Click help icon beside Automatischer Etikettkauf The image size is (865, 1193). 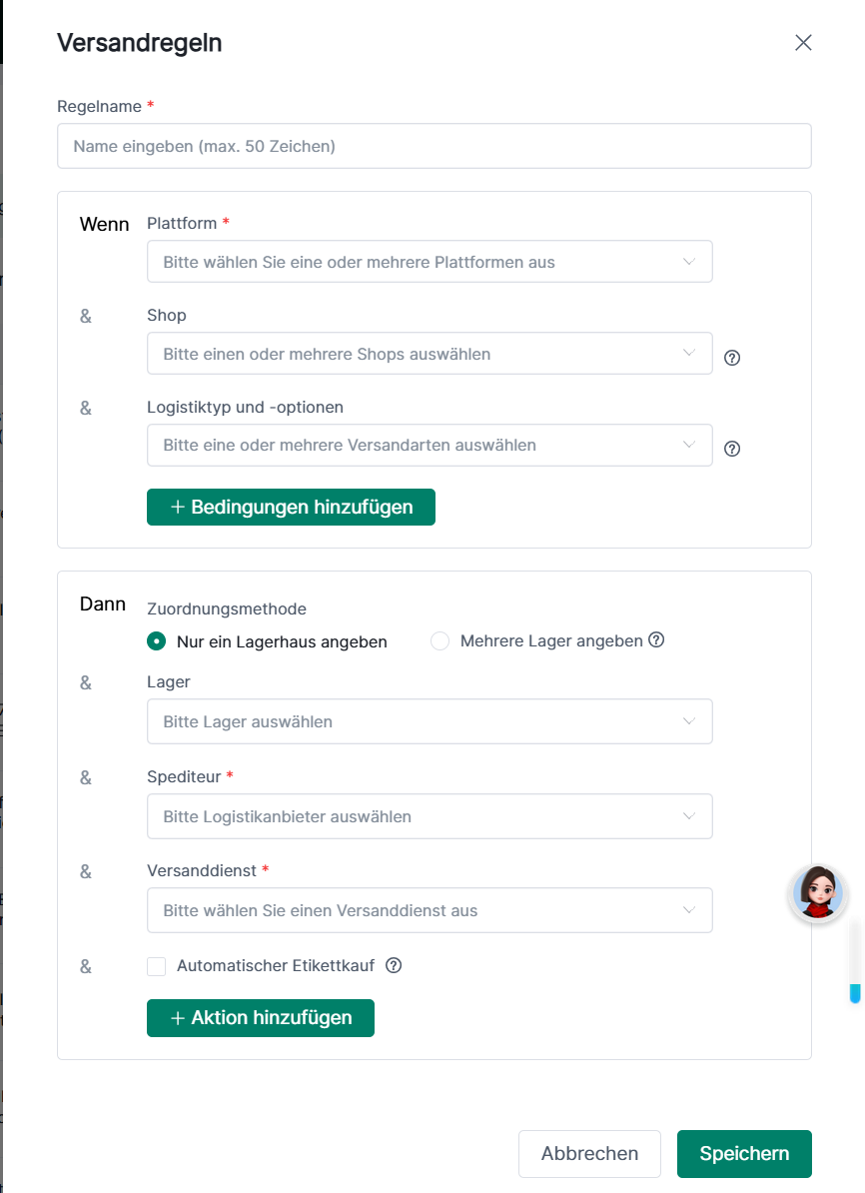pos(394,965)
